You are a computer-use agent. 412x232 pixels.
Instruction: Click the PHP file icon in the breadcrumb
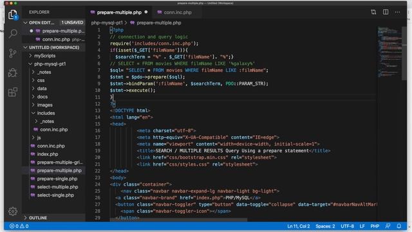coord(133,23)
